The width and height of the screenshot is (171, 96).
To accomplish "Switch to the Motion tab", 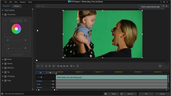I will pyautogui.click(x=17, y=6).
